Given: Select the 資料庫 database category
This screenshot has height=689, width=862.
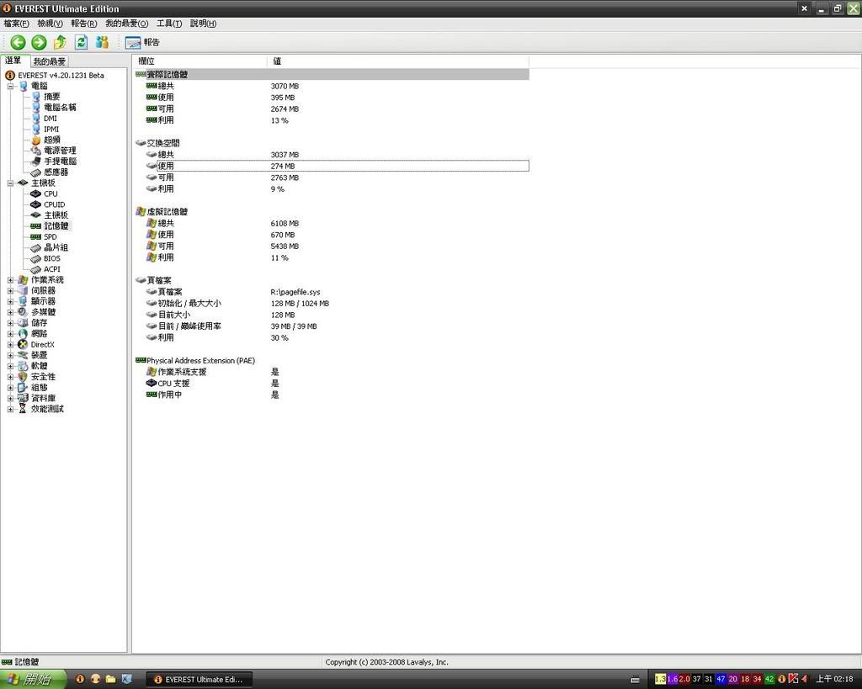Looking at the screenshot, I should click(43, 399).
